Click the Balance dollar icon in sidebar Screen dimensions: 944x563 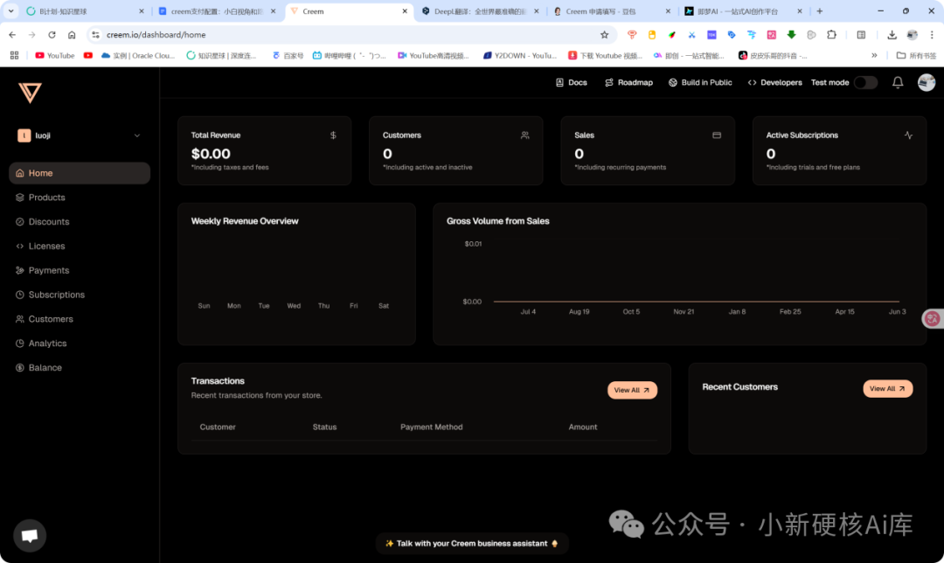pos(20,367)
